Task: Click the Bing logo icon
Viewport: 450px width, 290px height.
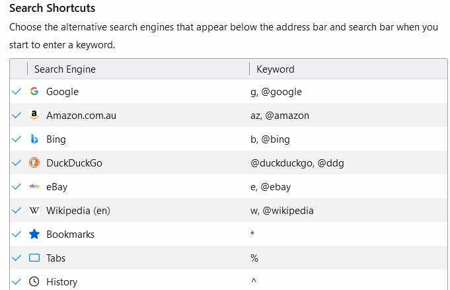Action: (34, 139)
